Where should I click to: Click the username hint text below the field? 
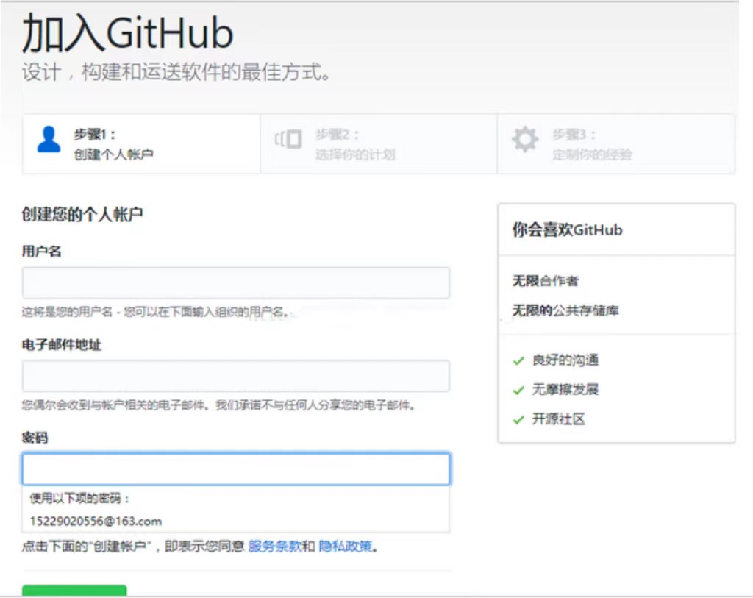pyautogui.click(x=156, y=312)
